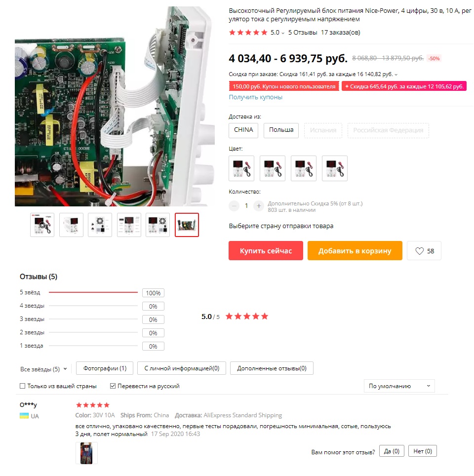Open 'Все звёзды (5)' filter dropdown
Image resolution: width=474 pixels, height=476 pixels.
(x=43, y=369)
